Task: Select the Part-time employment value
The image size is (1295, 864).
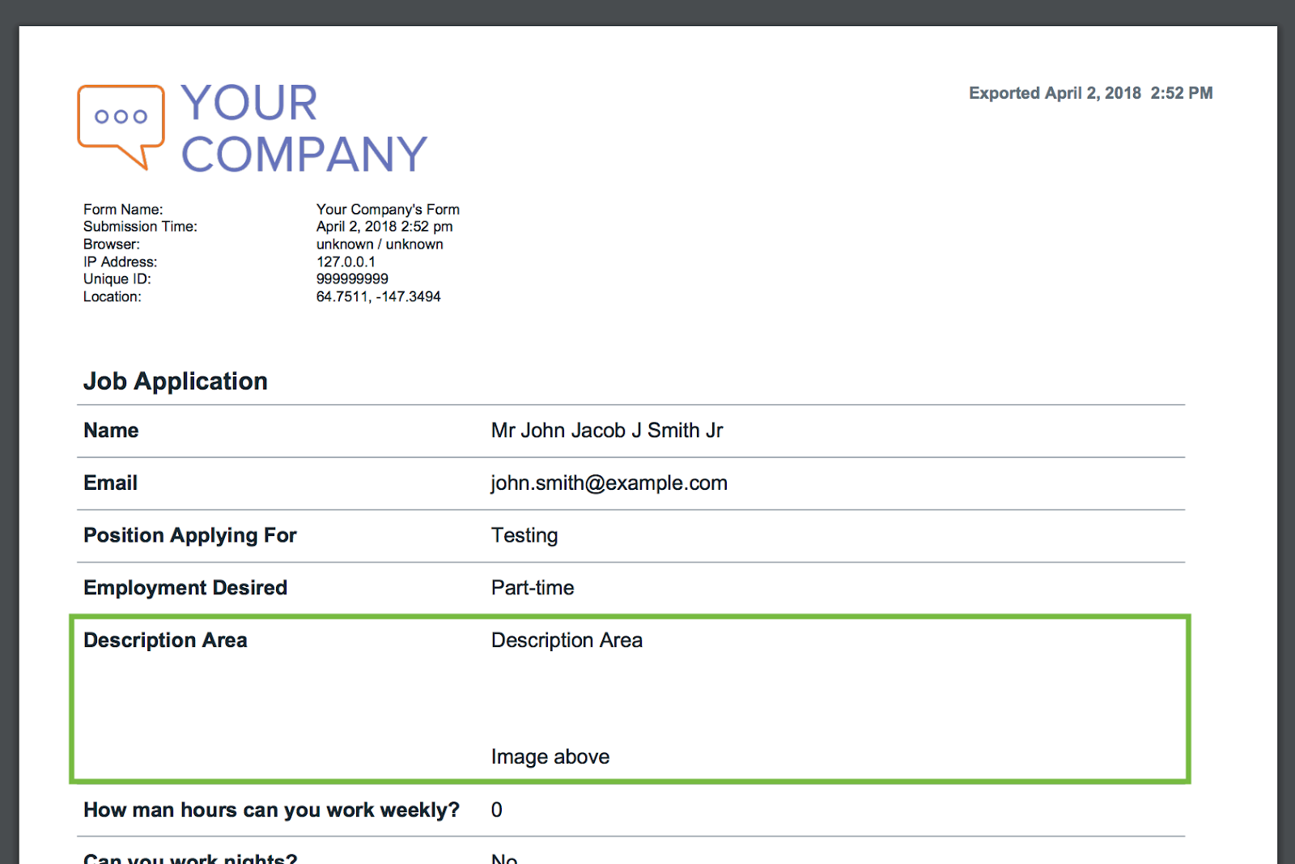Action: pyautogui.click(x=533, y=588)
